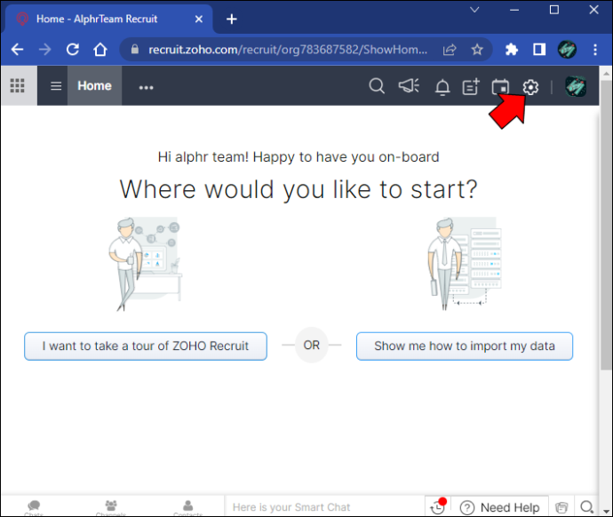Click the bottom bar search magnifier
The image size is (613, 517).
tap(587, 507)
